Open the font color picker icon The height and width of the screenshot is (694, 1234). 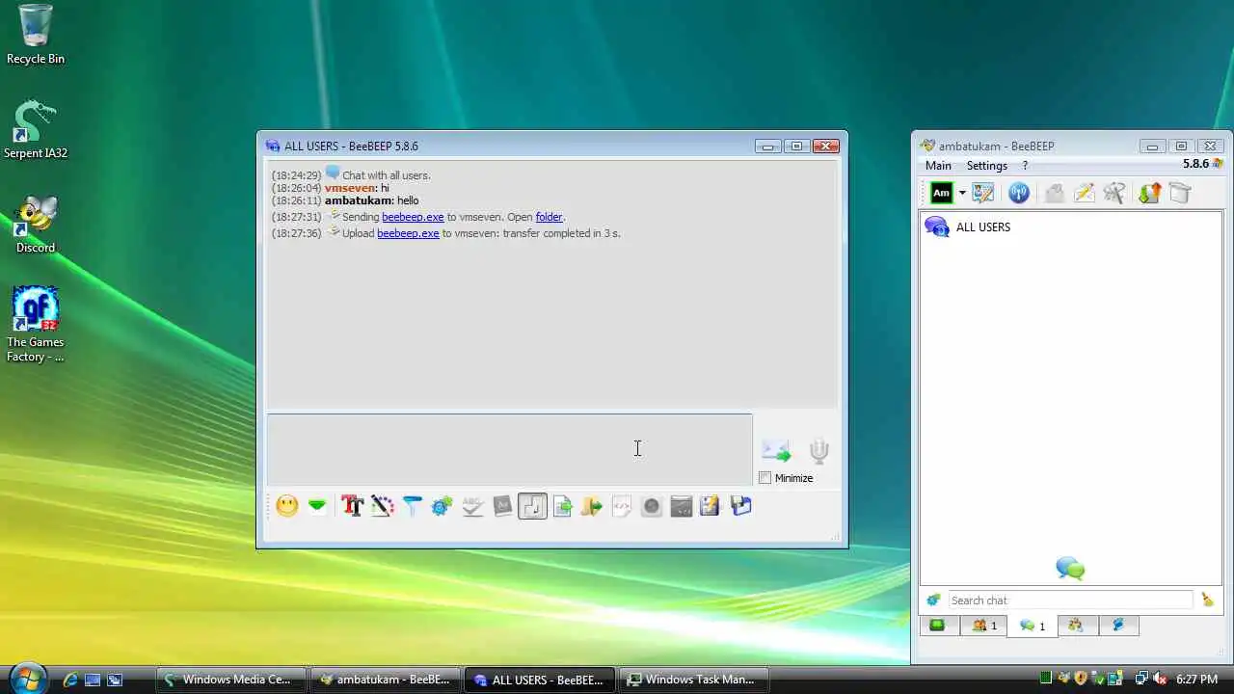coord(383,506)
